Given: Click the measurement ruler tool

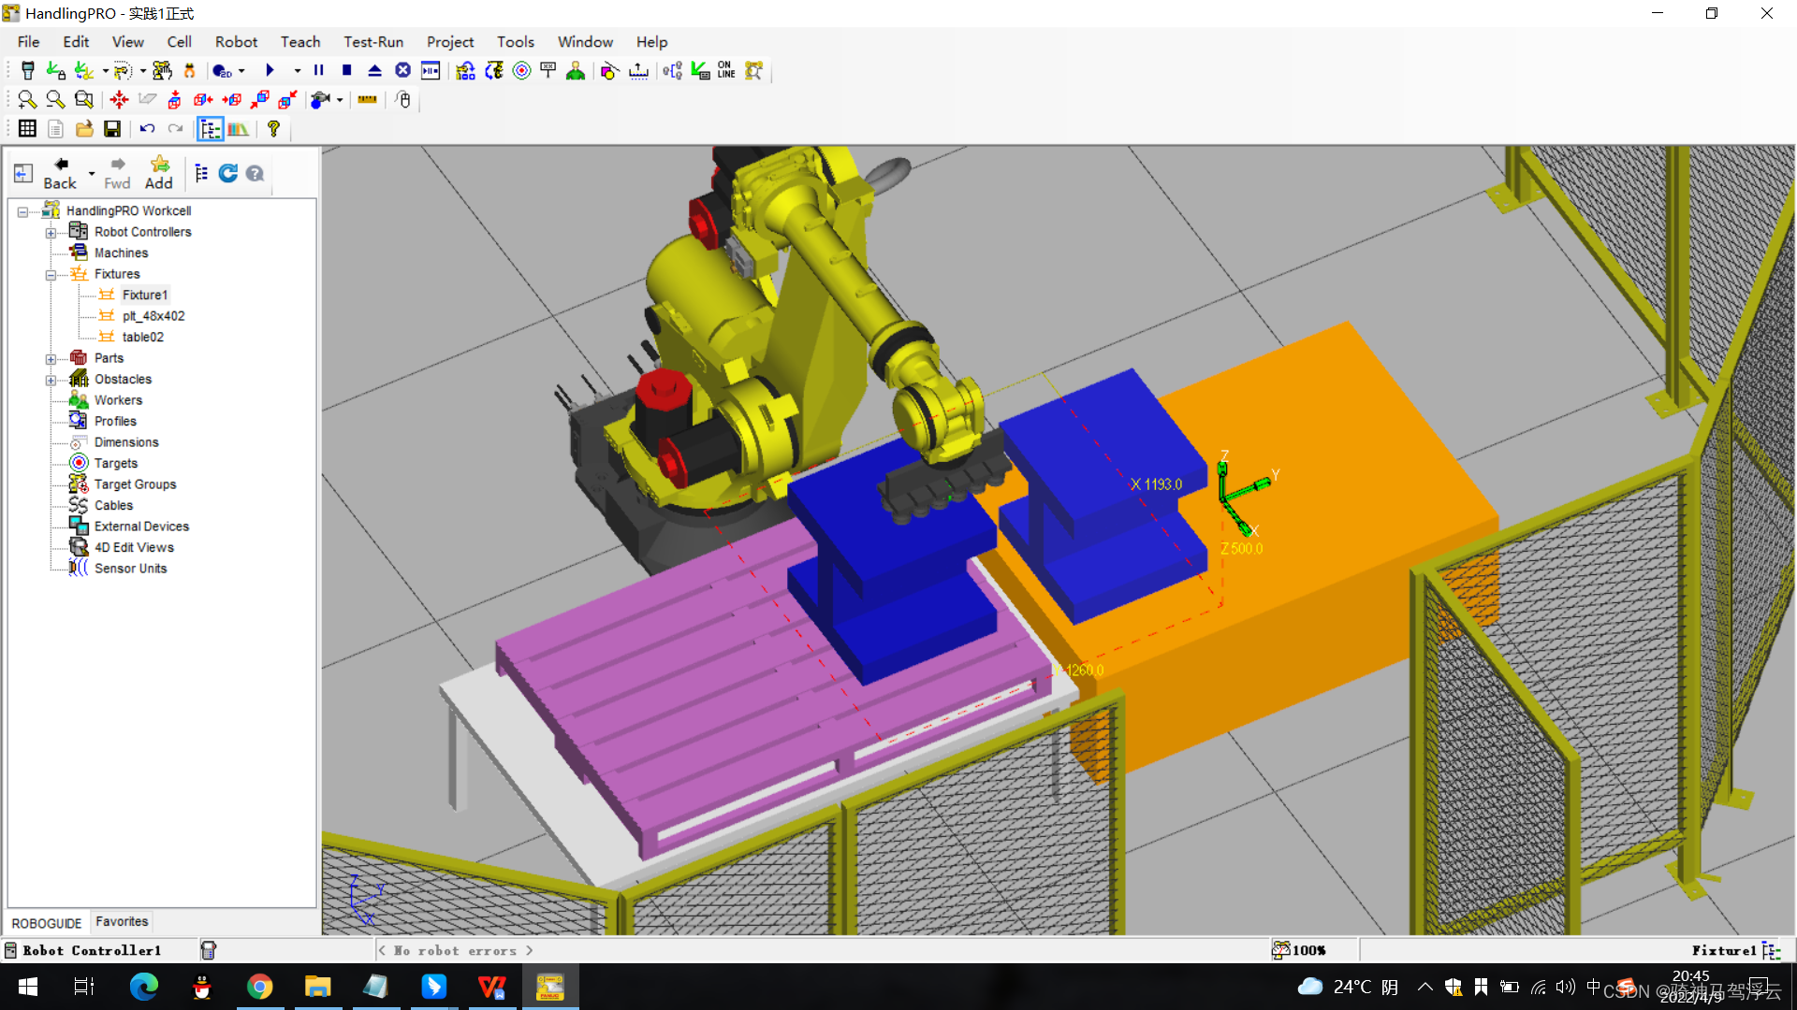Looking at the screenshot, I should point(367,100).
